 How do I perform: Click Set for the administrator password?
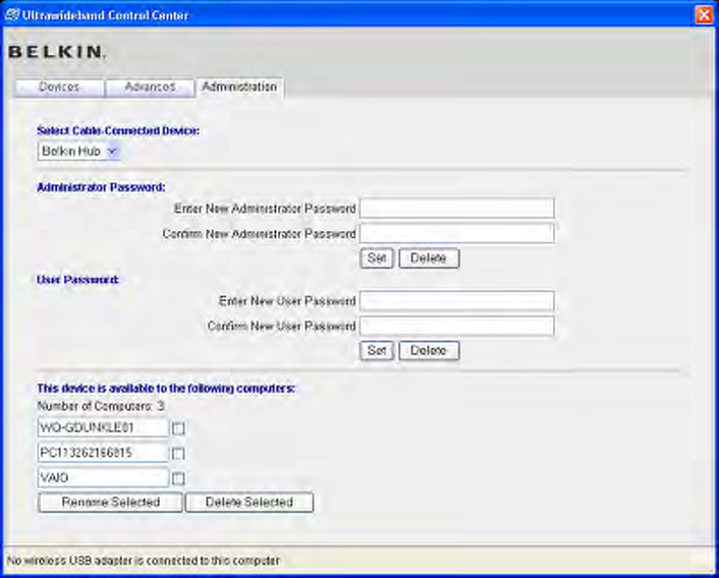click(377, 258)
